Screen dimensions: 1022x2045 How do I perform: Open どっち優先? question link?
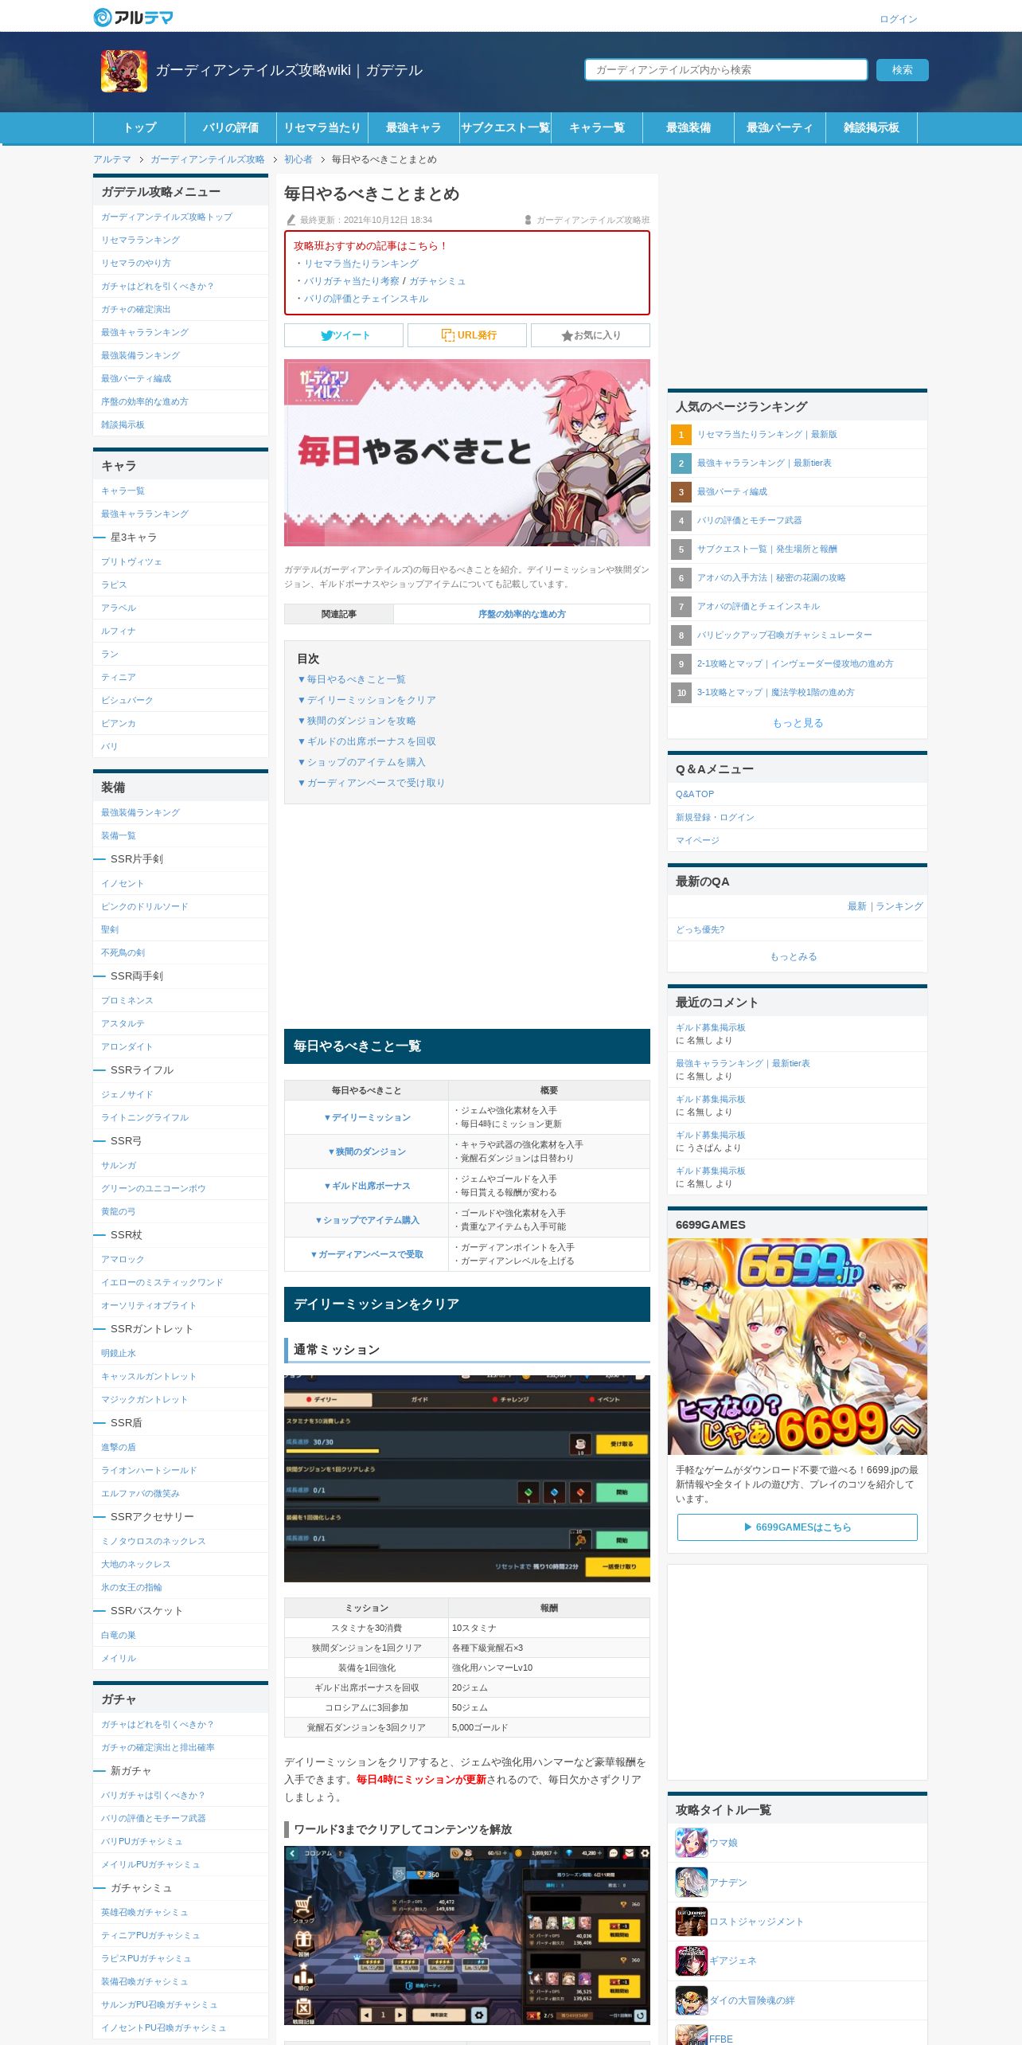tap(700, 929)
